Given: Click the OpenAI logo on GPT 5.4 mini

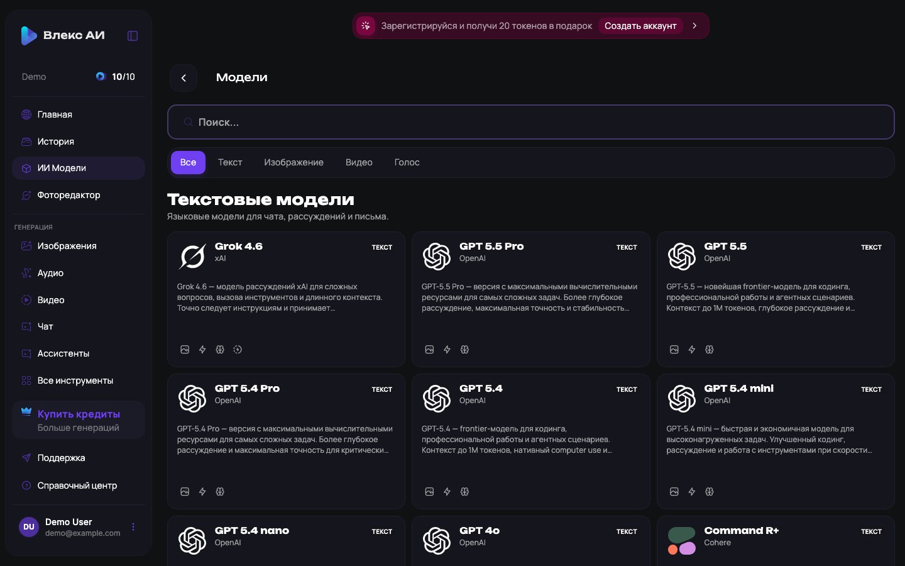Looking at the screenshot, I should click(x=682, y=399).
